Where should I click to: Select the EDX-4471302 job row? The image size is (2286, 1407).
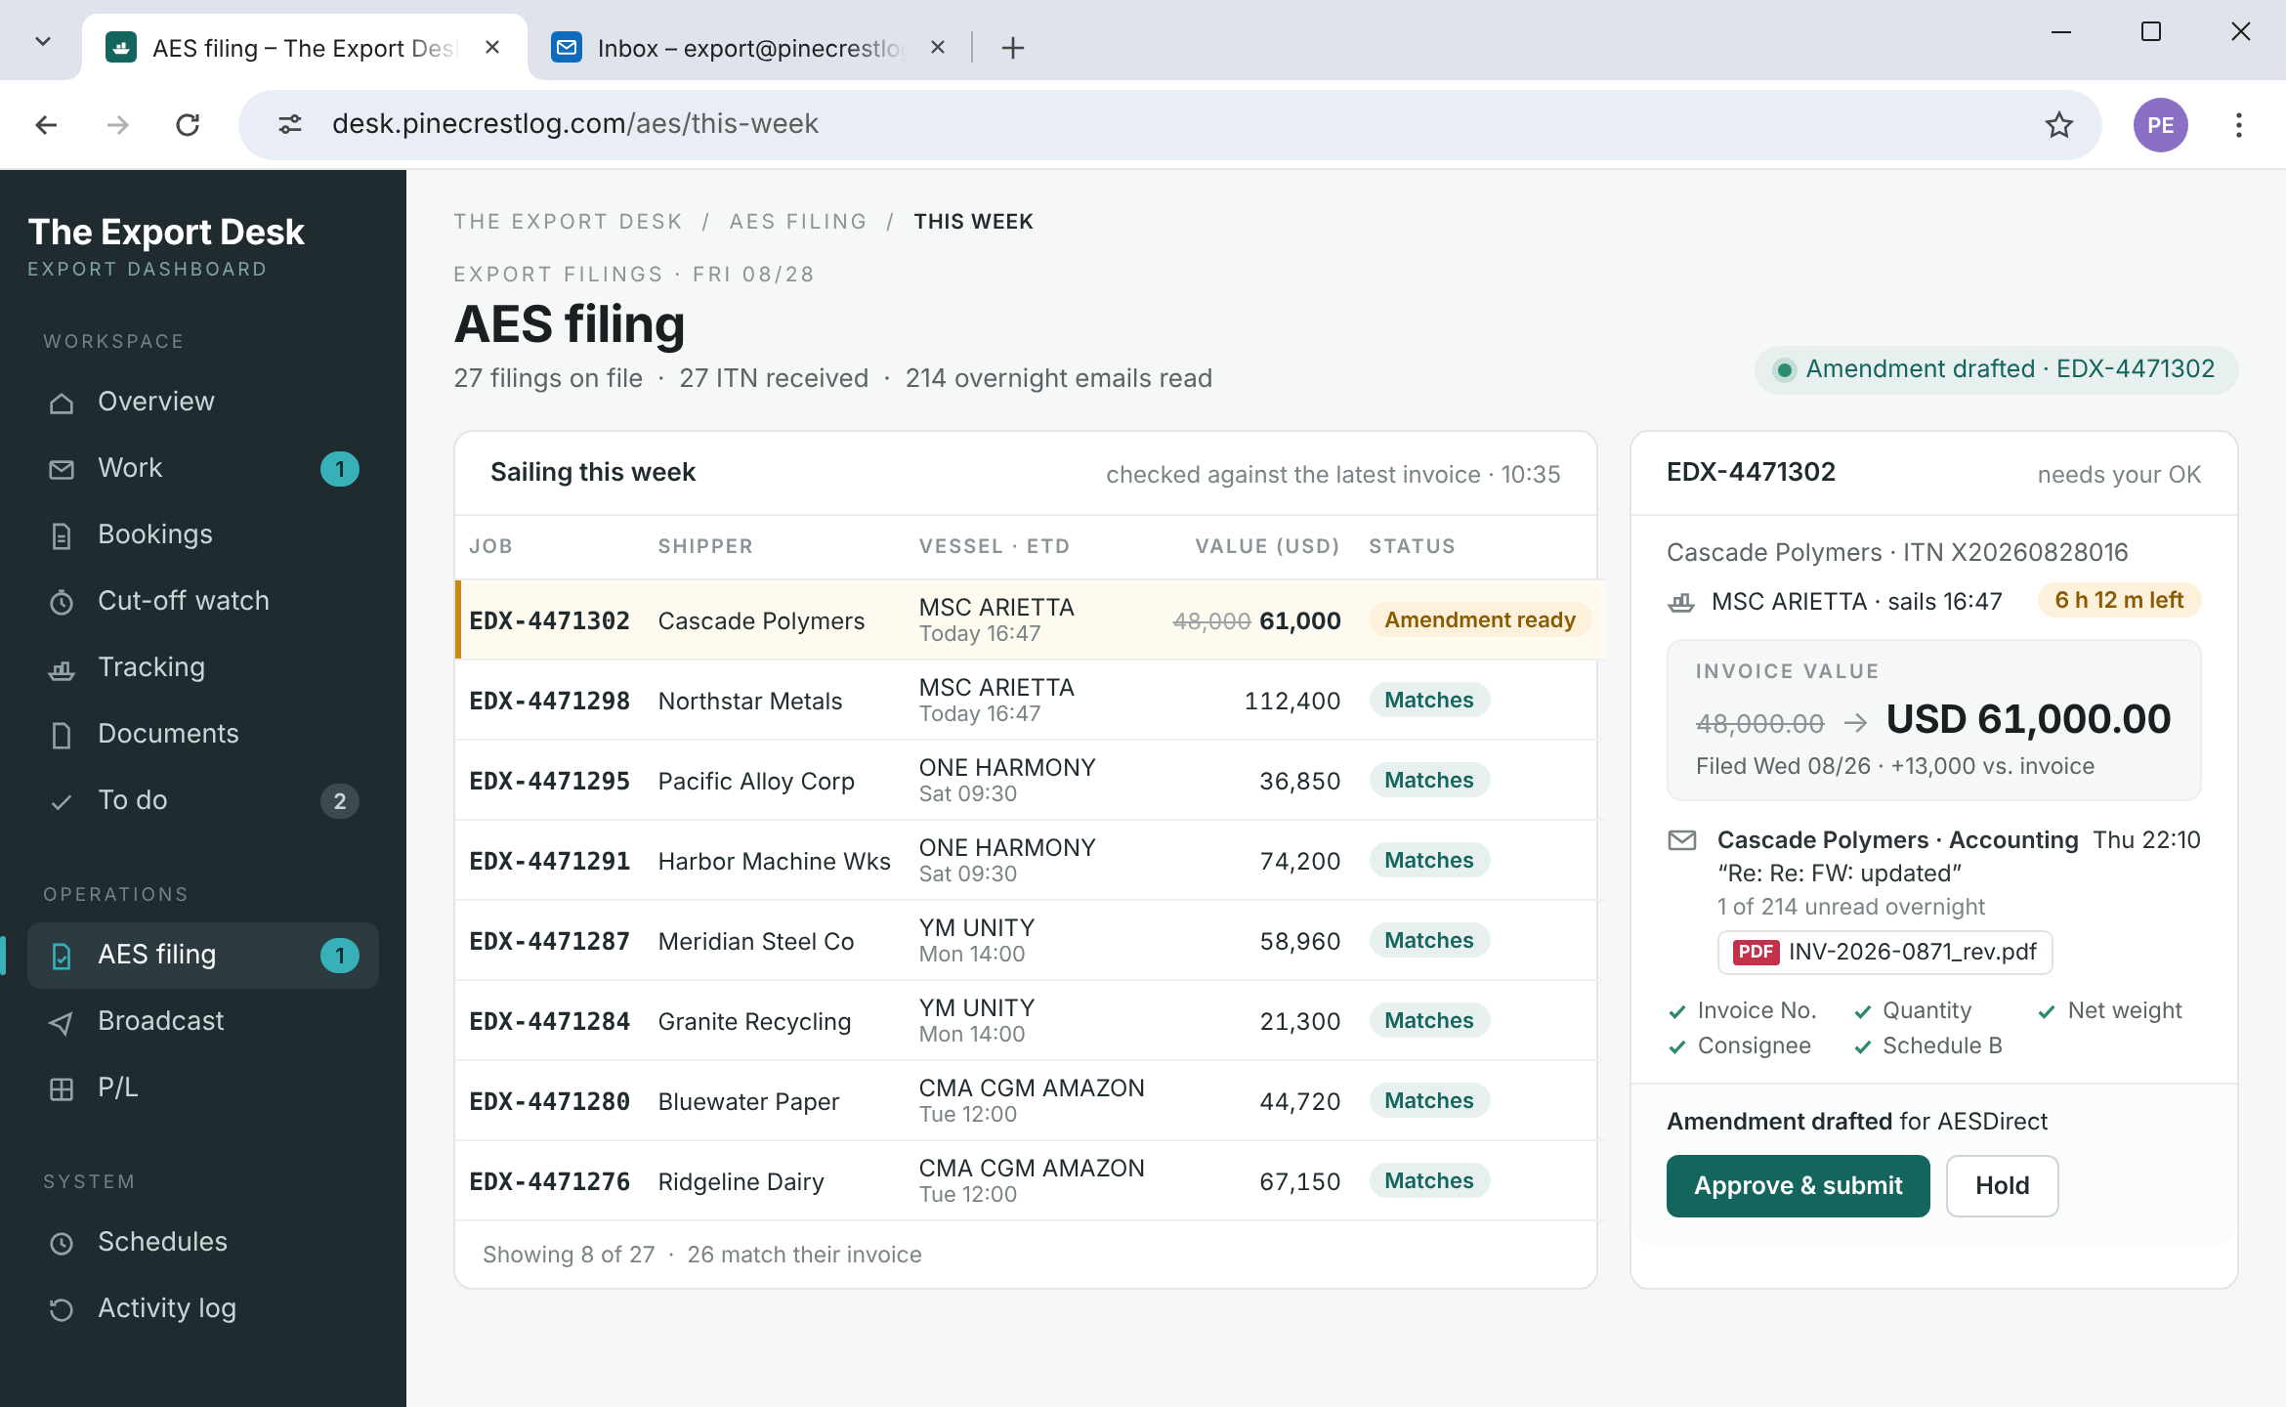pos(1030,620)
